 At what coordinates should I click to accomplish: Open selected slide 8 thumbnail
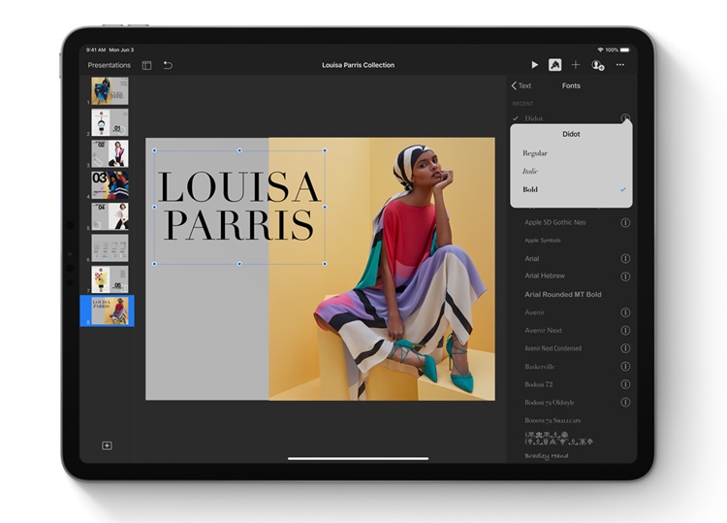(x=110, y=311)
